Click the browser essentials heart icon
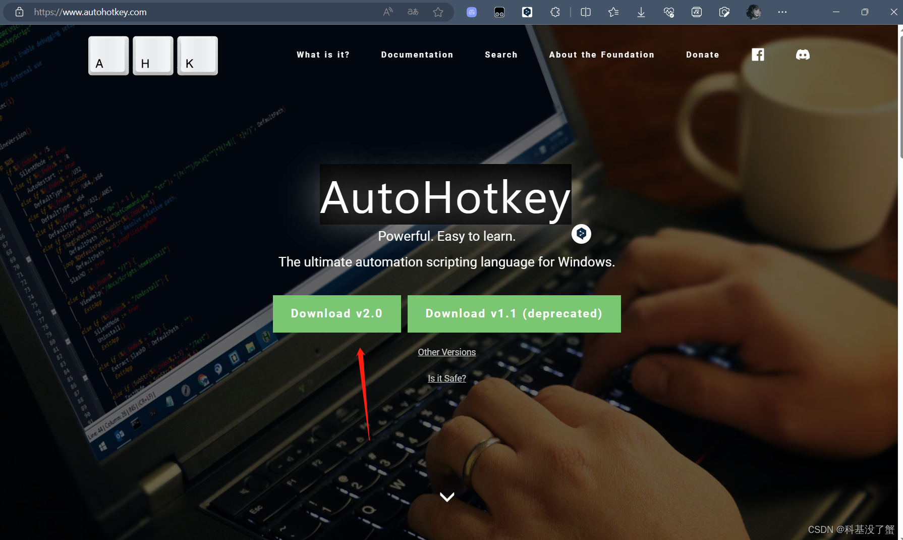The image size is (903, 540). pos(669,12)
